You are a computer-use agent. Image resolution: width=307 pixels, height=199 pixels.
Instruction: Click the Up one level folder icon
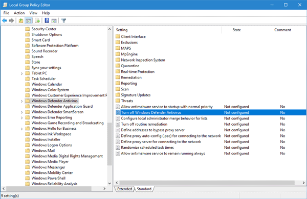(21, 21)
